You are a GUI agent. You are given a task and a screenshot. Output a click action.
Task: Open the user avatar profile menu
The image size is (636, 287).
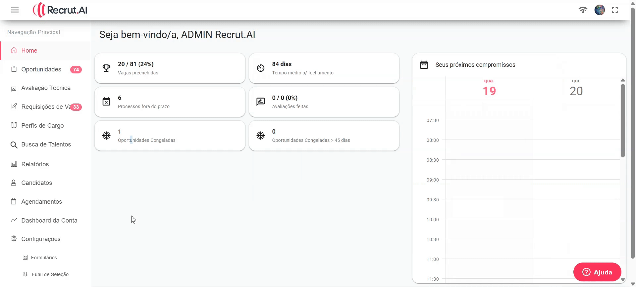pos(600,10)
